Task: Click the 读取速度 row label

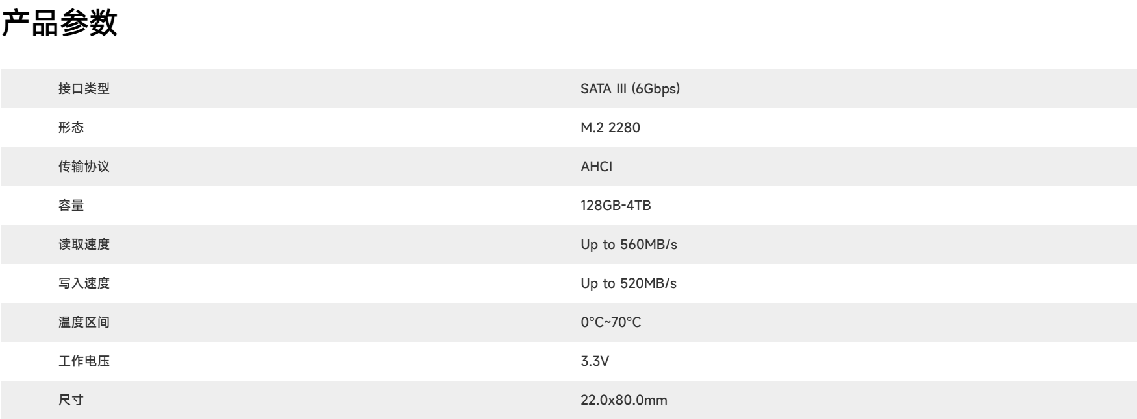Action: pyautogui.click(x=84, y=245)
